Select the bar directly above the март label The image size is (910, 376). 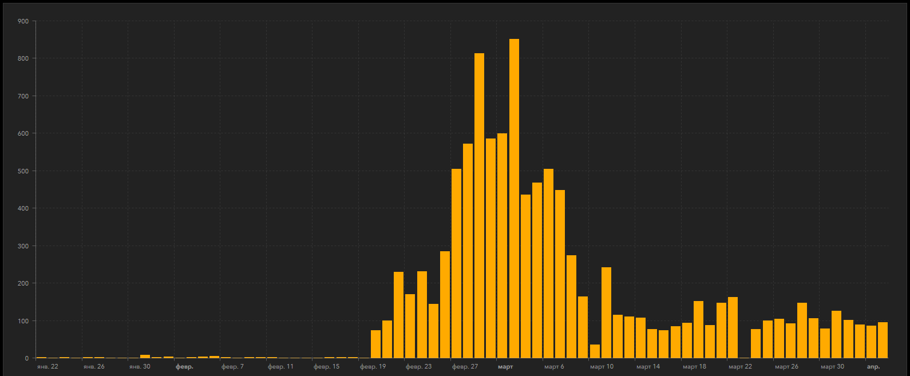click(503, 246)
